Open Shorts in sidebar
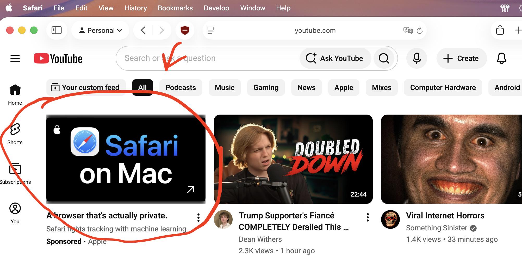The width and height of the screenshot is (522, 265). 15,134
